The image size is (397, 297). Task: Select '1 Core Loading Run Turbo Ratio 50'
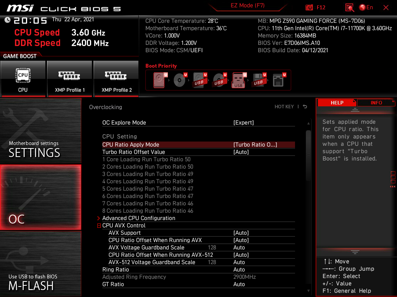pos(146,159)
